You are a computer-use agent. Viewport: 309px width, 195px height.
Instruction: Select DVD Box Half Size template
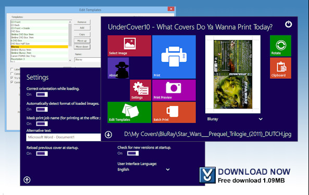40,44
